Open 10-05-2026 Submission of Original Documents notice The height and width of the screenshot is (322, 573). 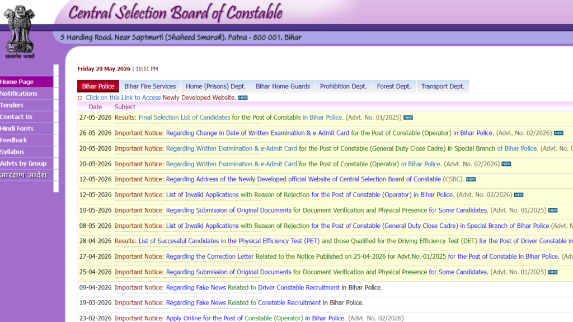coord(327,211)
